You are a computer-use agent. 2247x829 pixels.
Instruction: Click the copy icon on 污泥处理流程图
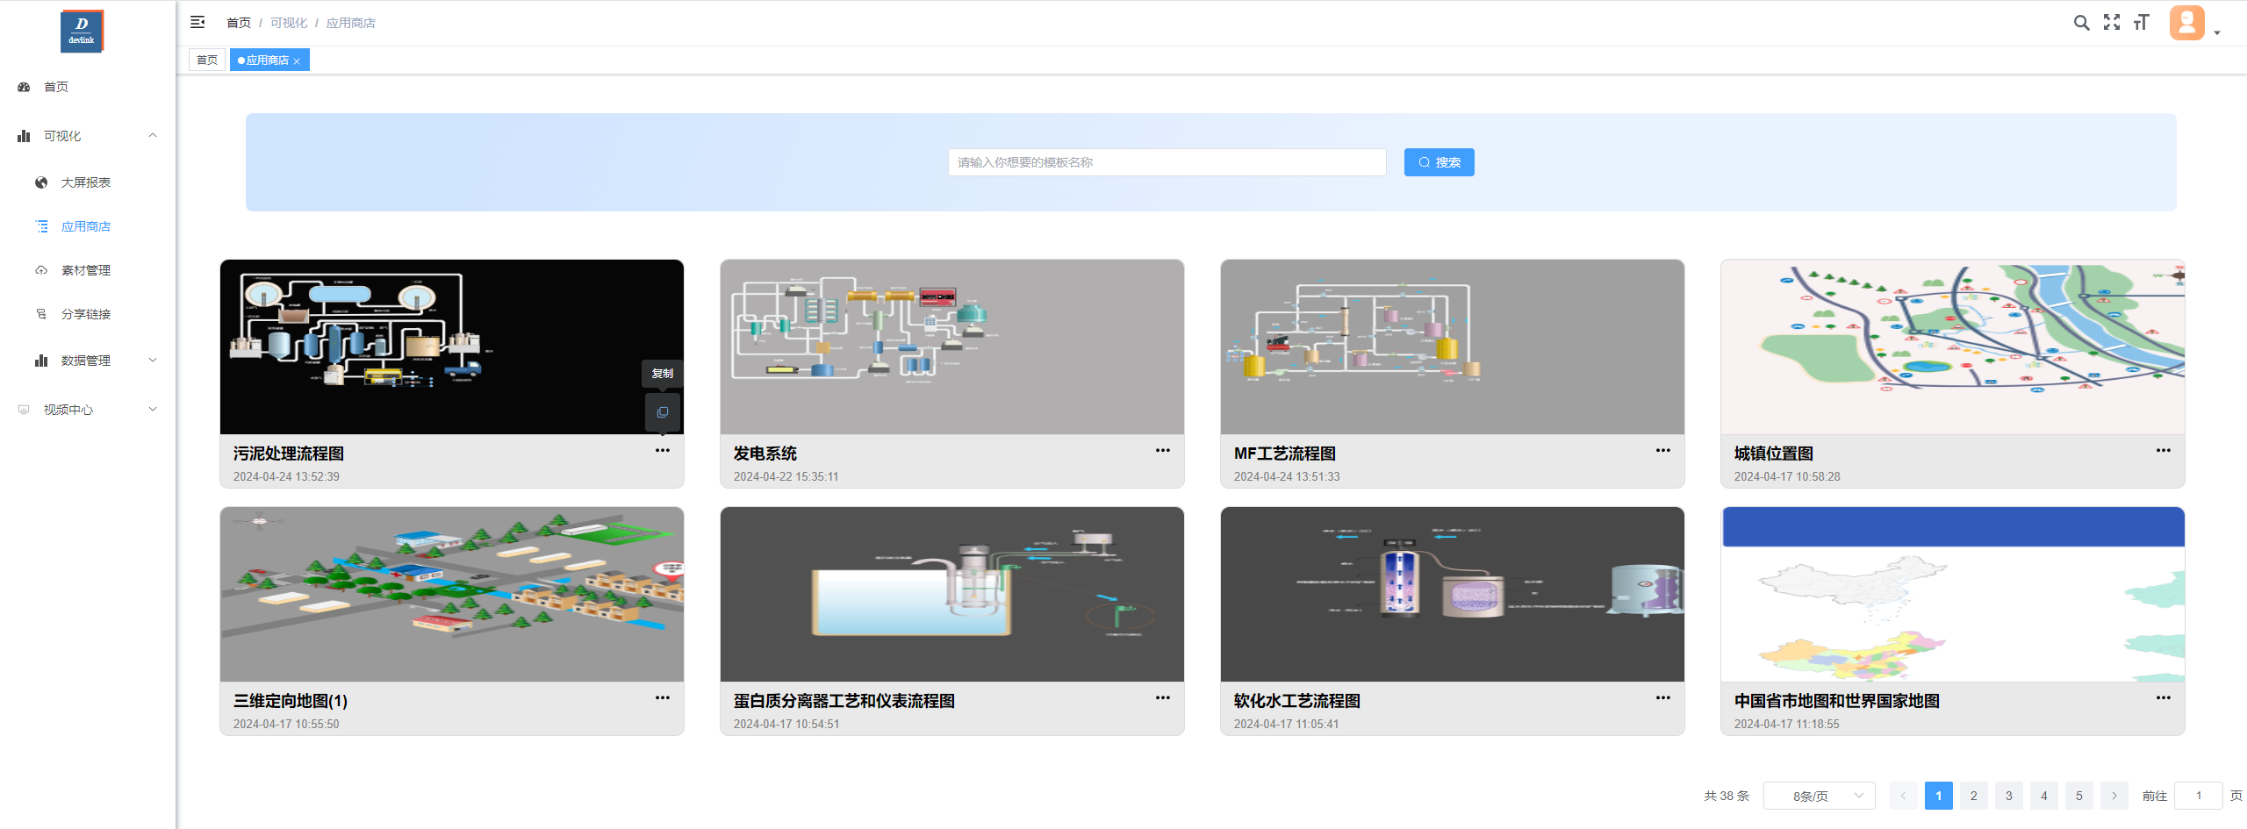click(x=663, y=412)
